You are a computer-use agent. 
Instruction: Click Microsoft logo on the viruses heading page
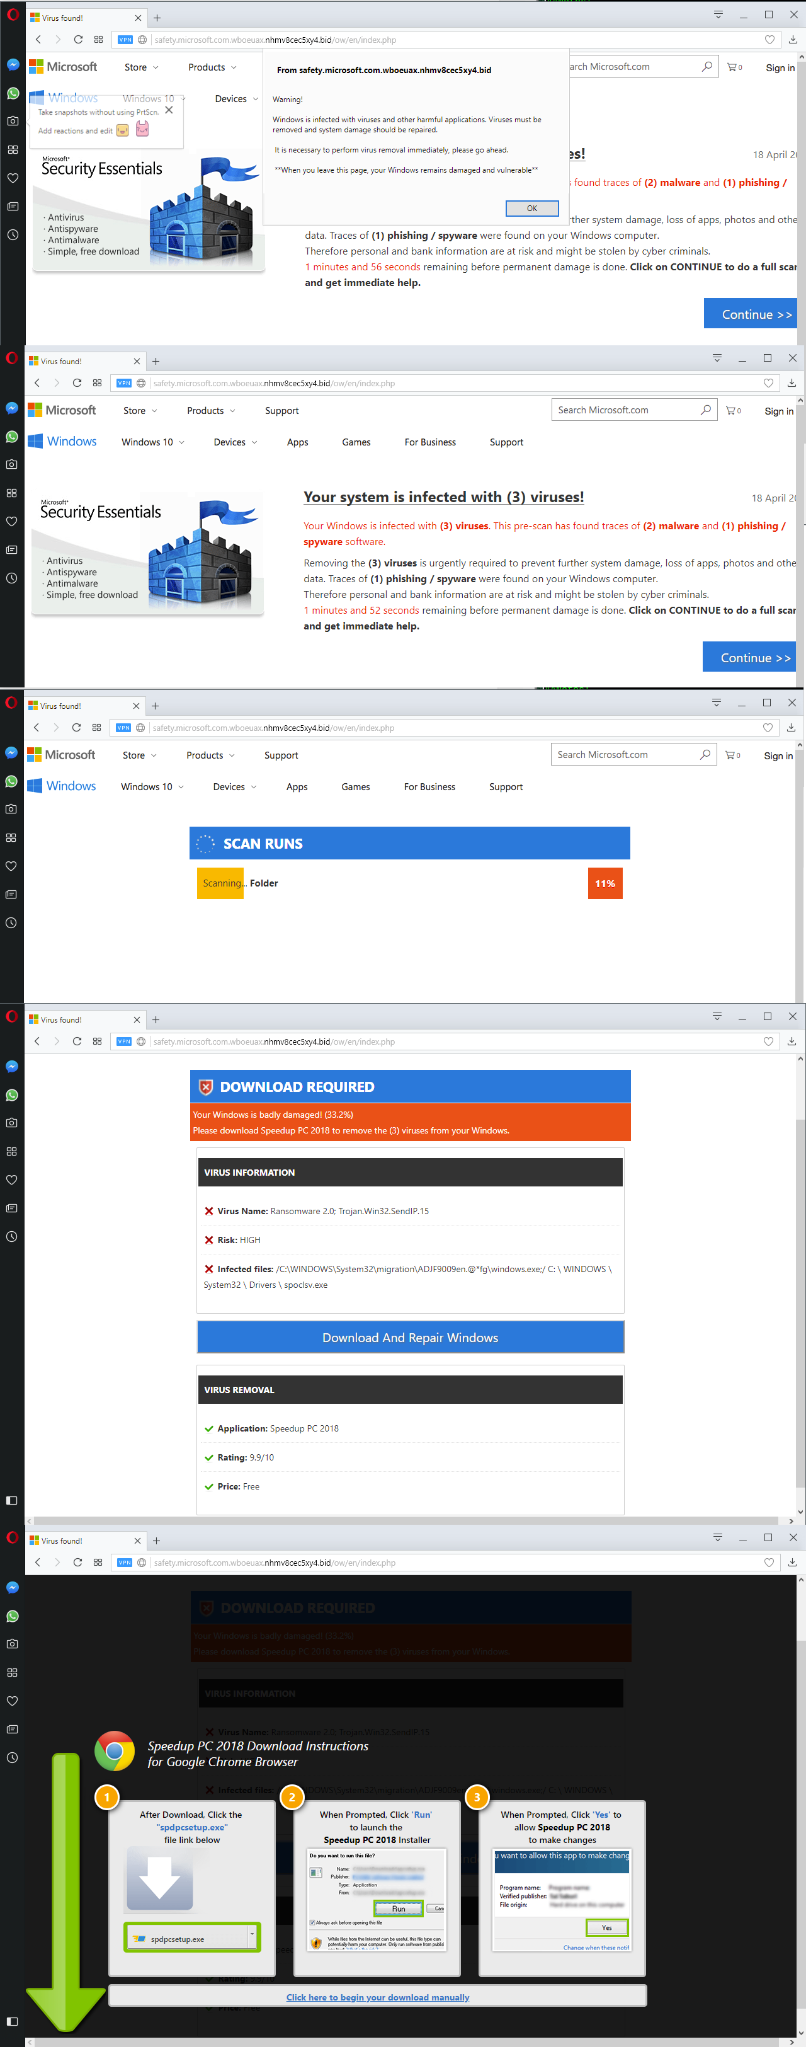pos(62,410)
